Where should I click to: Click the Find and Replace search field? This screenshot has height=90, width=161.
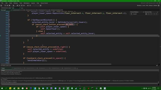[x=139, y=14]
